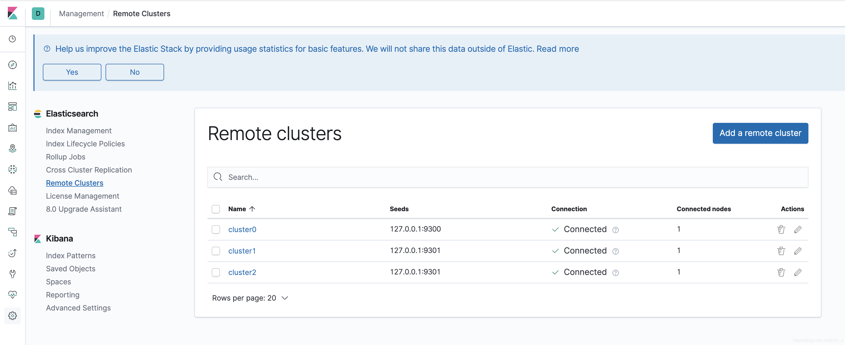Open the Canvas icon in the sidebar
This screenshot has width=845, height=345.
pos(13,128)
